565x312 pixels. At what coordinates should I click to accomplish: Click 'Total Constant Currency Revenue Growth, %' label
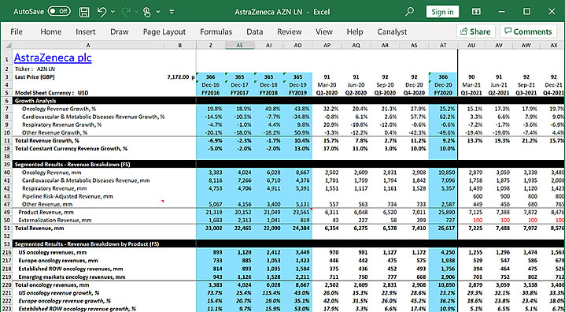[71, 148]
